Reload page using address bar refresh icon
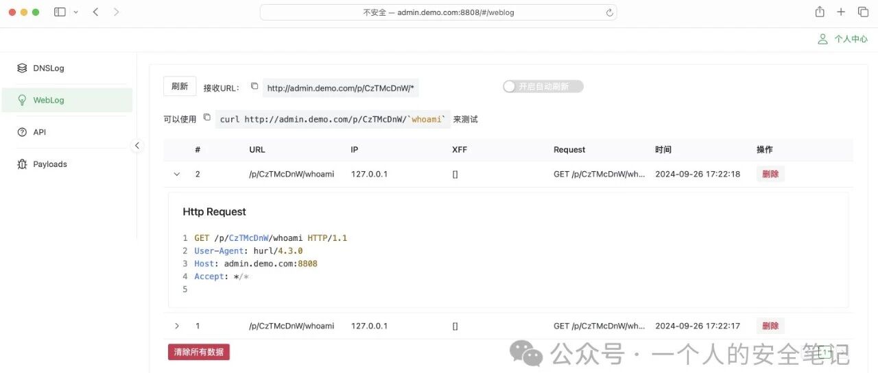The height and width of the screenshot is (373, 878). pyautogui.click(x=609, y=12)
